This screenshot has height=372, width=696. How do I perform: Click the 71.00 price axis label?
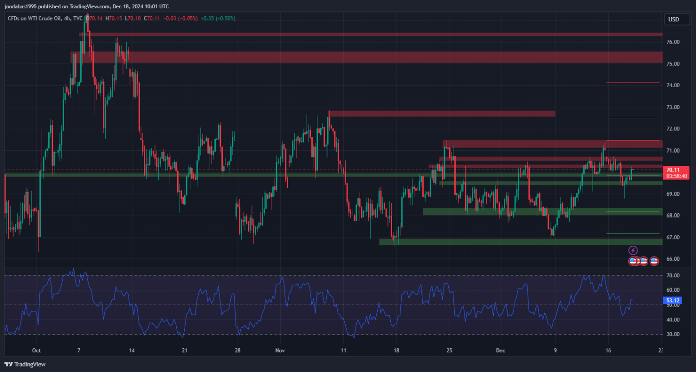coord(673,150)
